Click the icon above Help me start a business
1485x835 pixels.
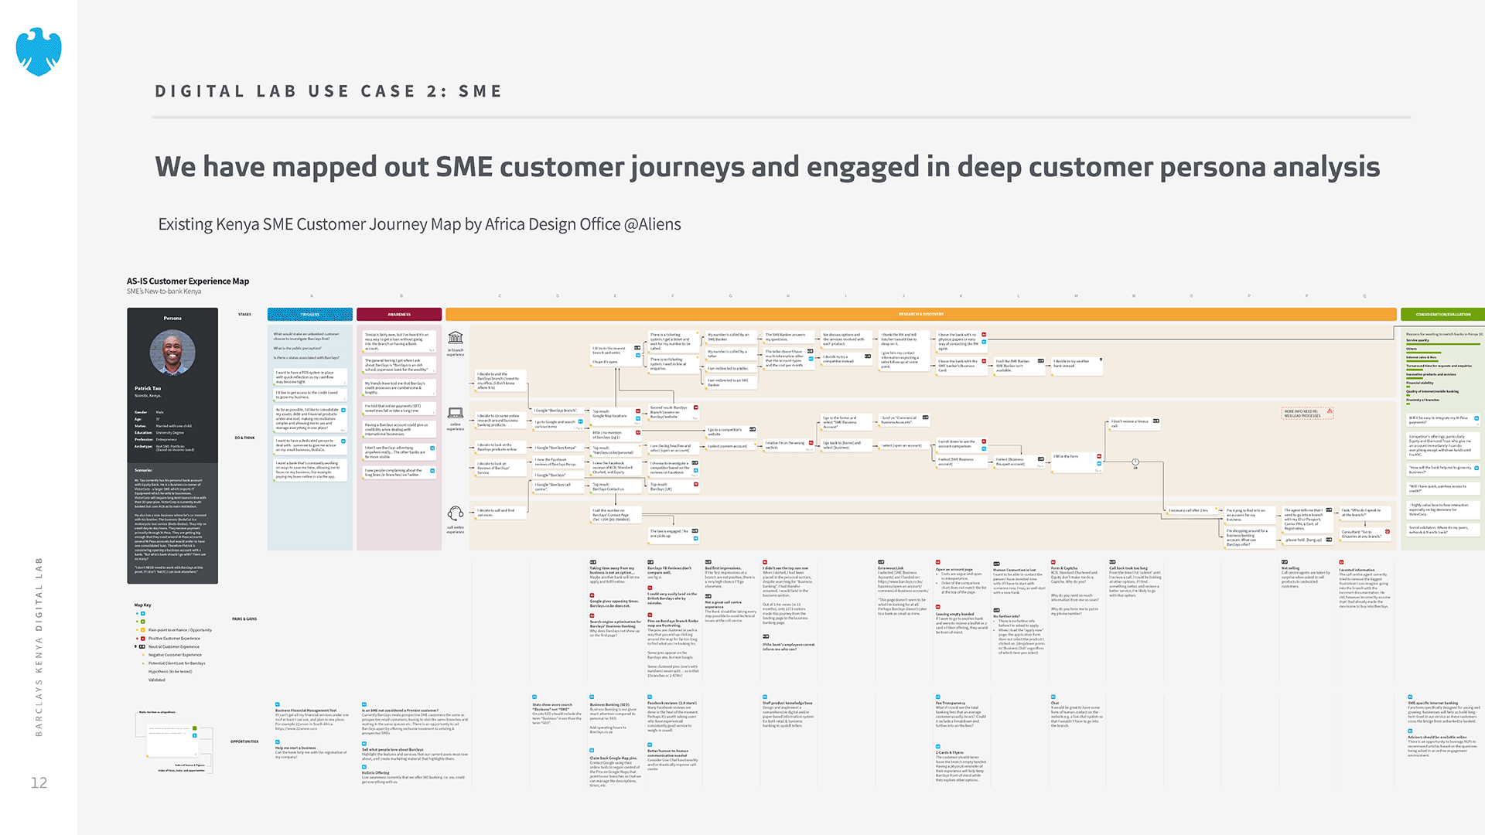(278, 742)
